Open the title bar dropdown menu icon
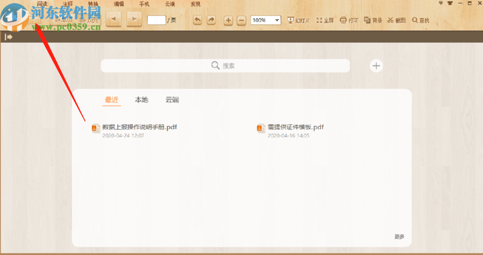 [x=441, y=3]
